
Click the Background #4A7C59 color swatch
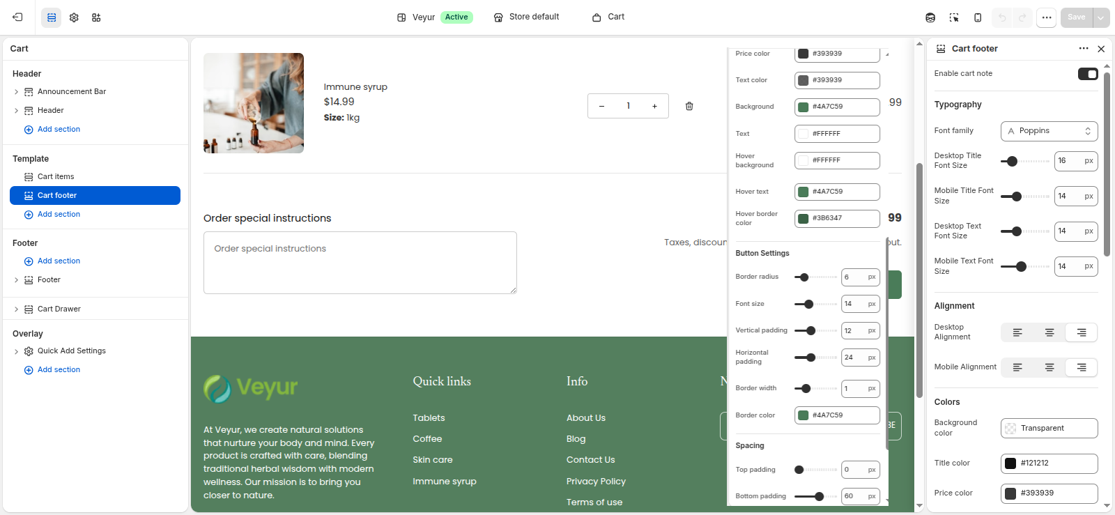(803, 107)
